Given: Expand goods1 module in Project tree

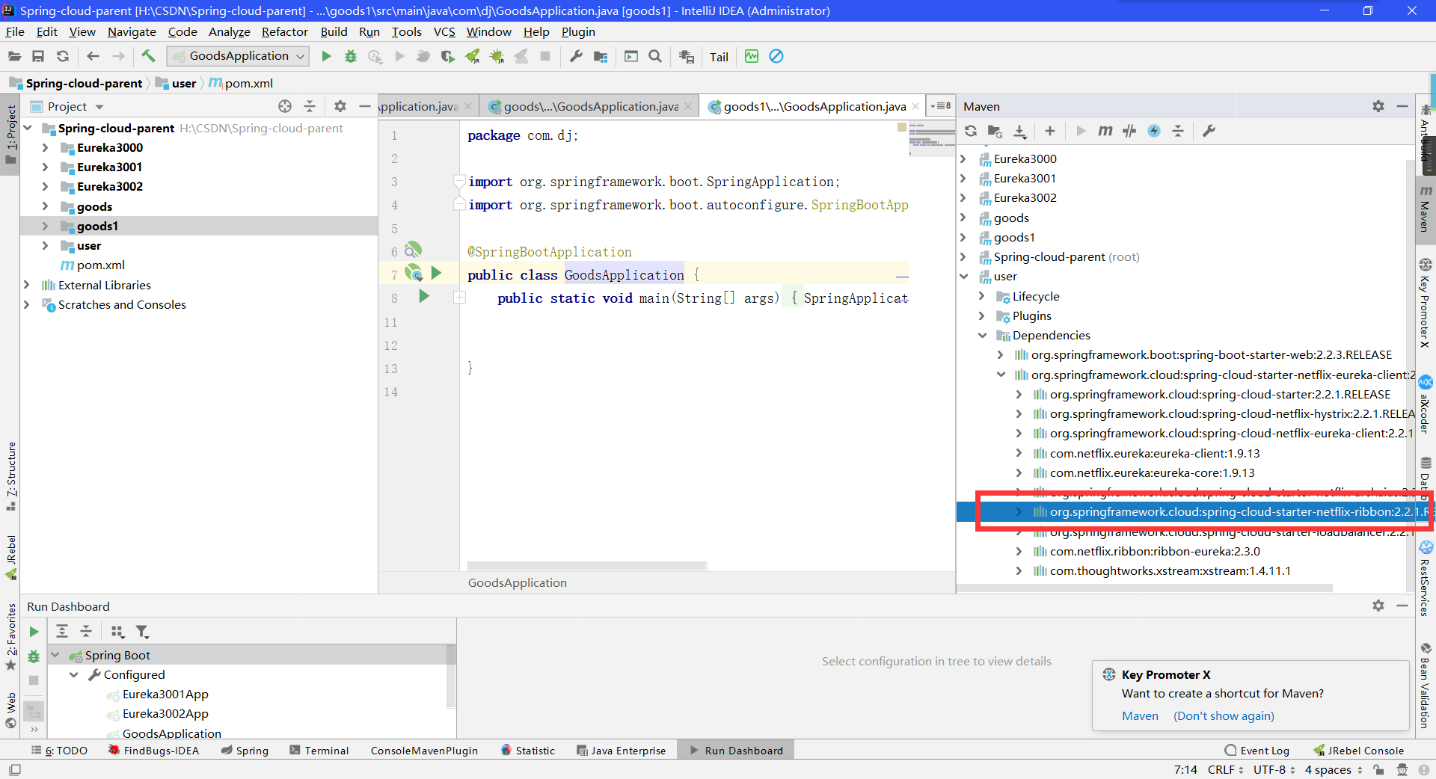Looking at the screenshot, I should pyautogui.click(x=45, y=226).
